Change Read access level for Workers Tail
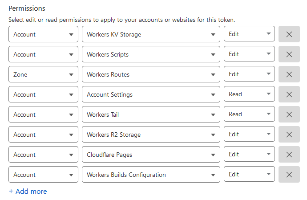 coord(249,114)
